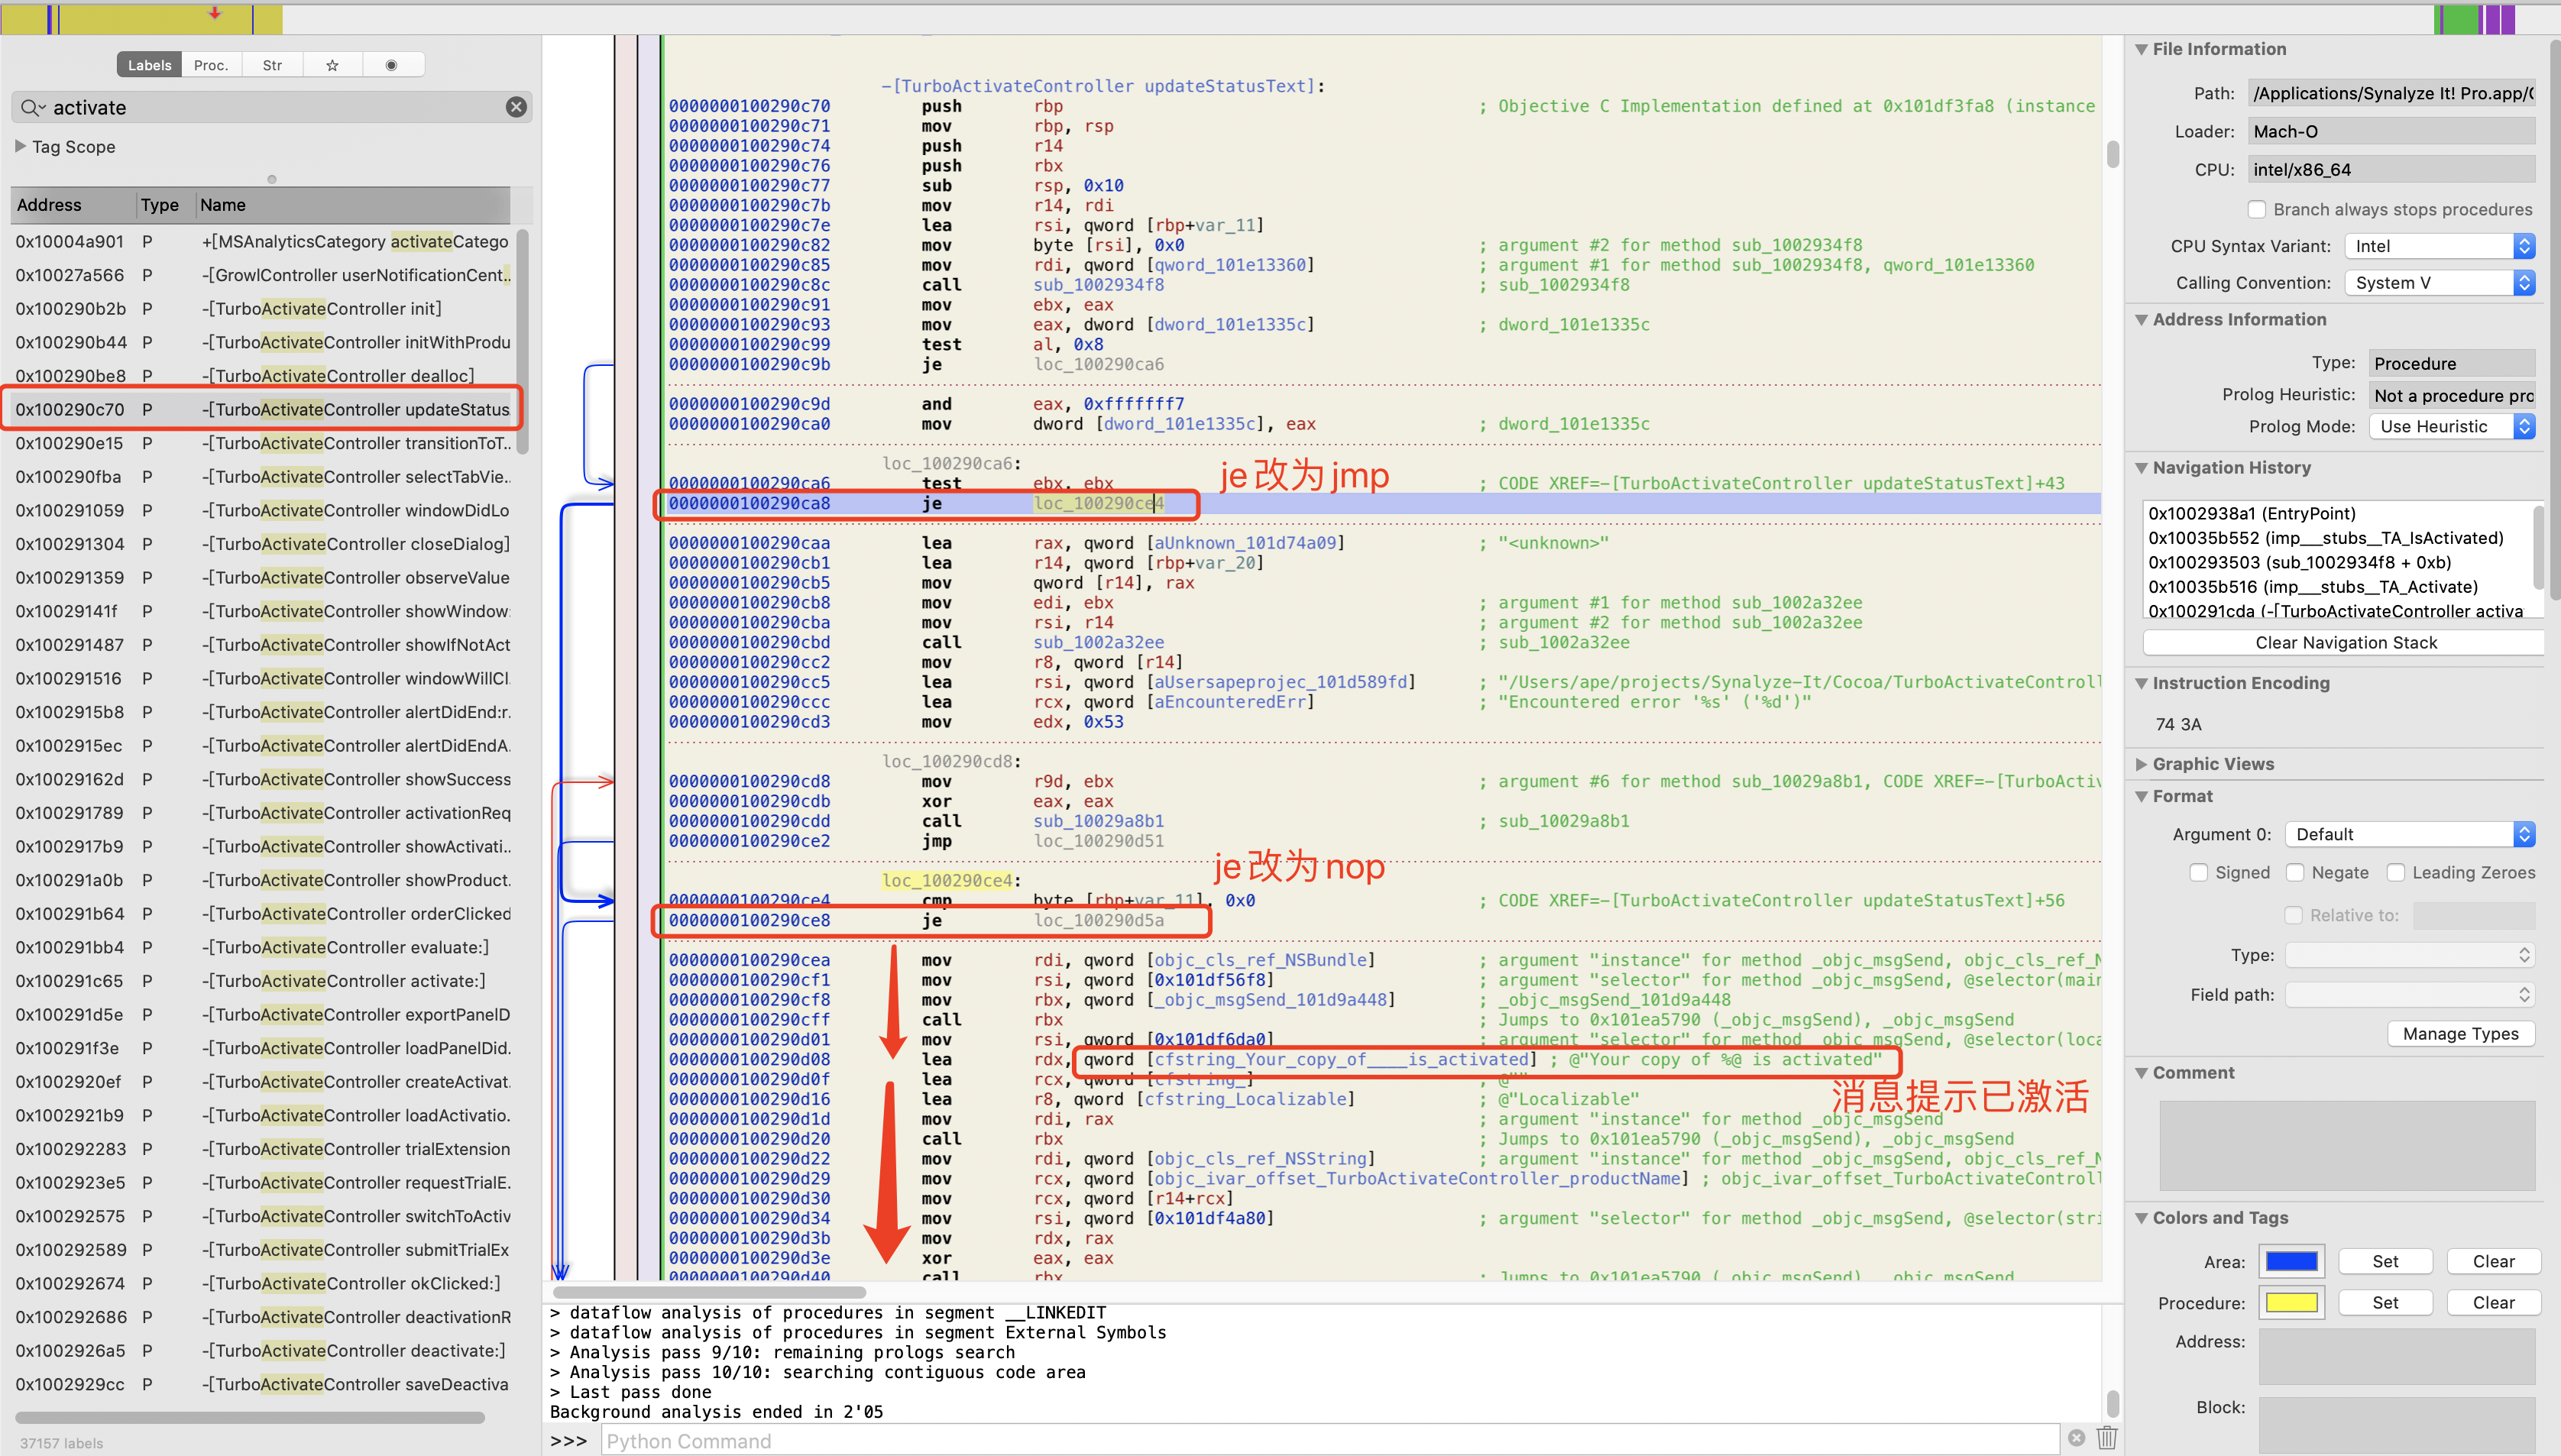
Task: Open the search options magnifier menu
Action: 32,107
